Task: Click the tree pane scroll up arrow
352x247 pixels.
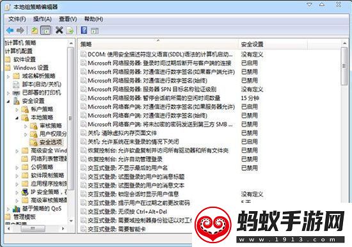Action: [x=71, y=43]
